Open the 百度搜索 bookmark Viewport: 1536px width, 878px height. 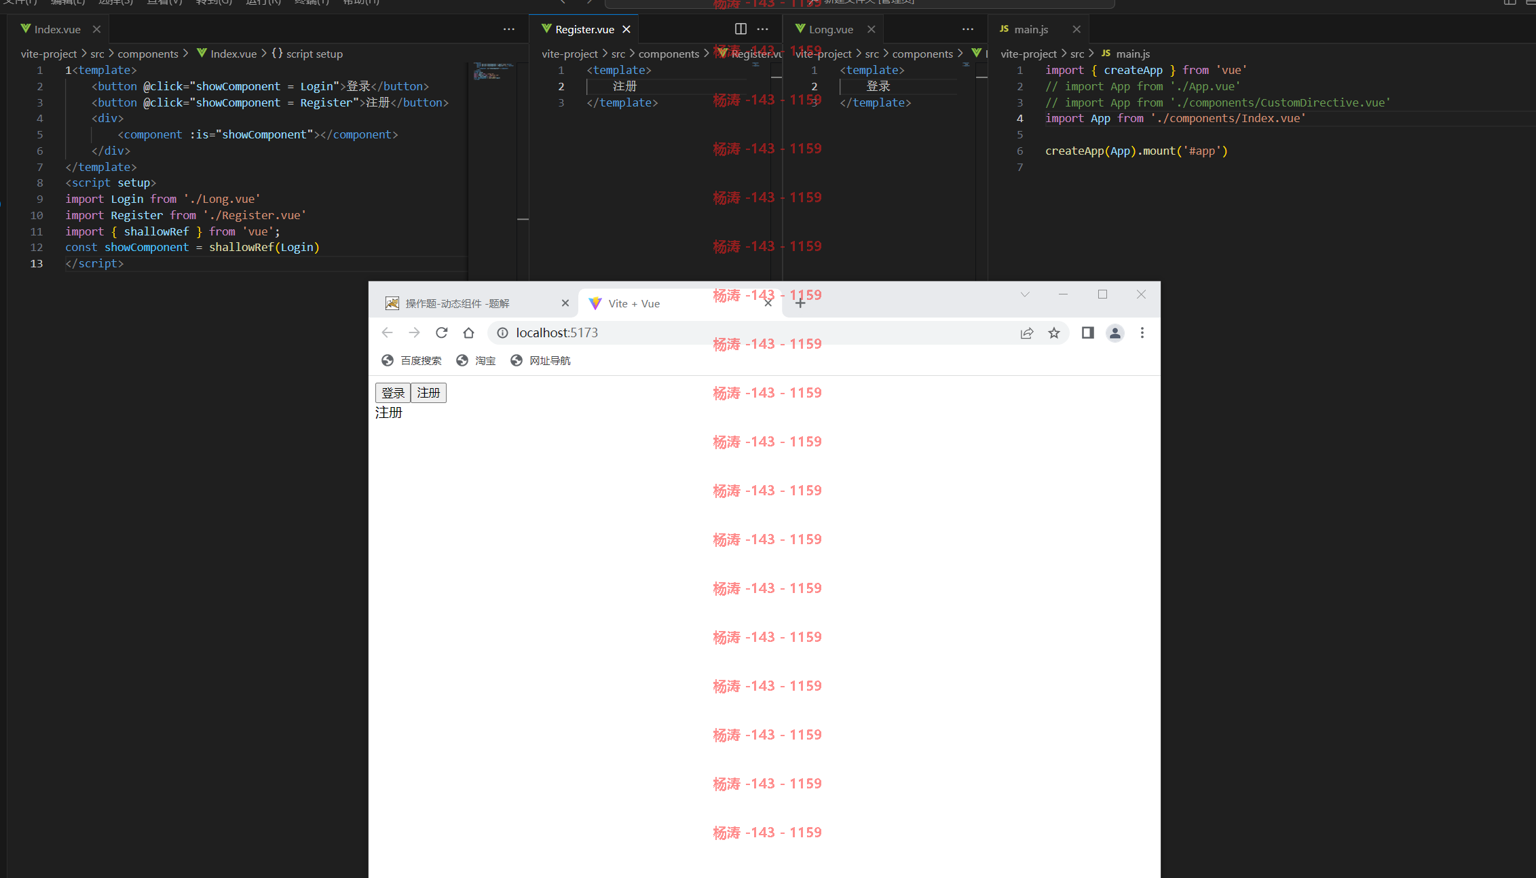tap(411, 360)
